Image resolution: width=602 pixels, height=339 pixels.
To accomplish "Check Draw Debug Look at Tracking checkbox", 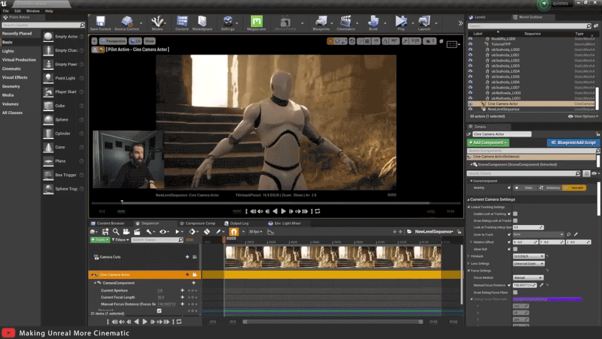I will tap(515, 221).
